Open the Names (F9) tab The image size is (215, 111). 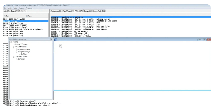(88, 11)
